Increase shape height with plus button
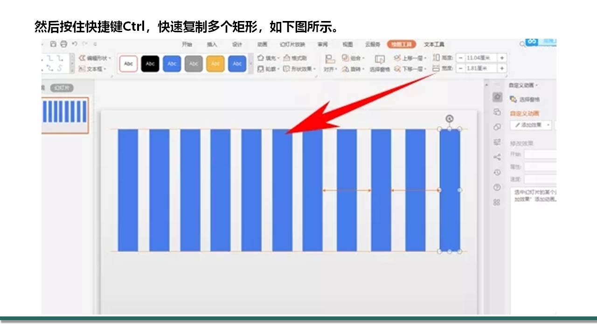The width and height of the screenshot is (597, 336). 502,57
